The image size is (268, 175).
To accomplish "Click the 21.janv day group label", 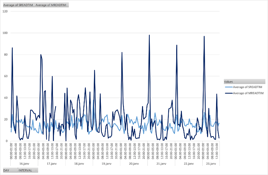I will [x=161, y=164].
